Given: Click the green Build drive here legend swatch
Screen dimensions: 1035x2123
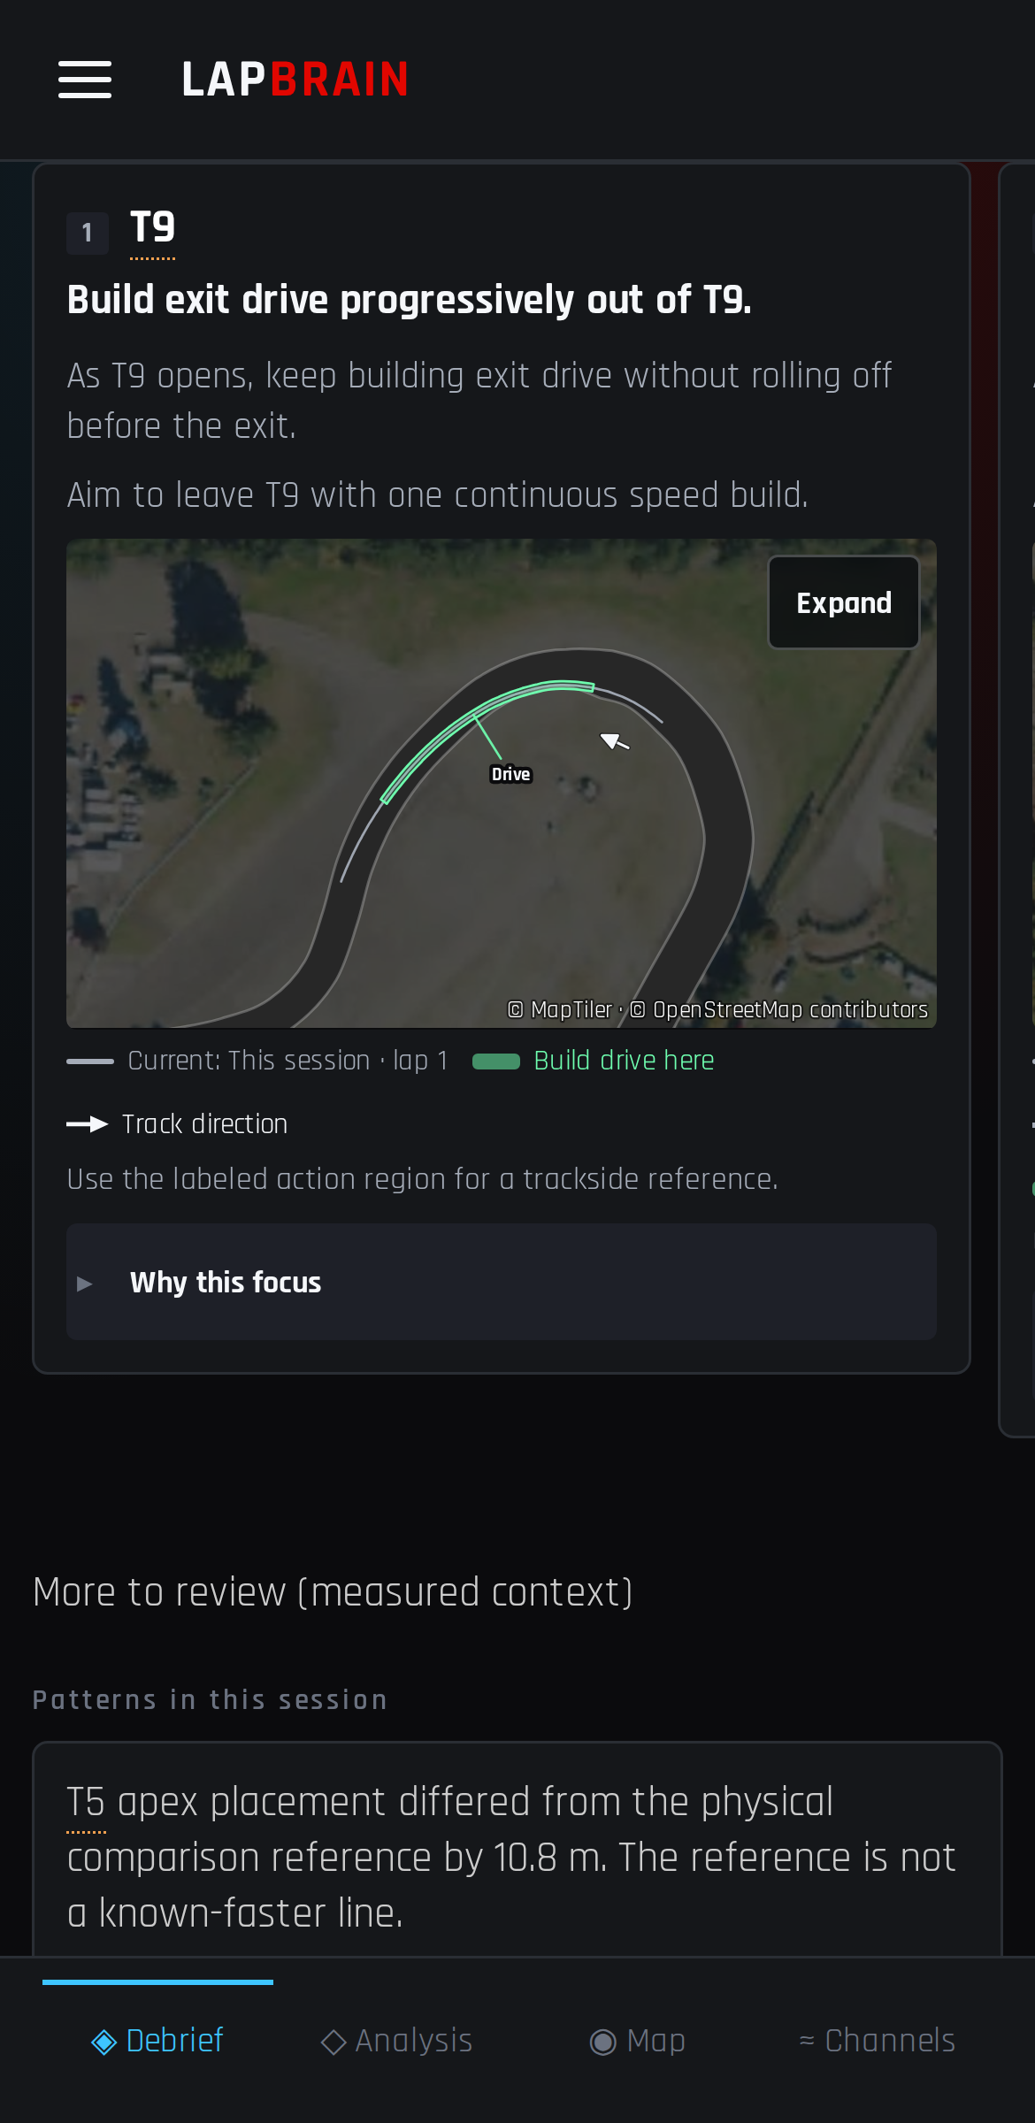Looking at the screenshot, I should (x=496, y=1061).
